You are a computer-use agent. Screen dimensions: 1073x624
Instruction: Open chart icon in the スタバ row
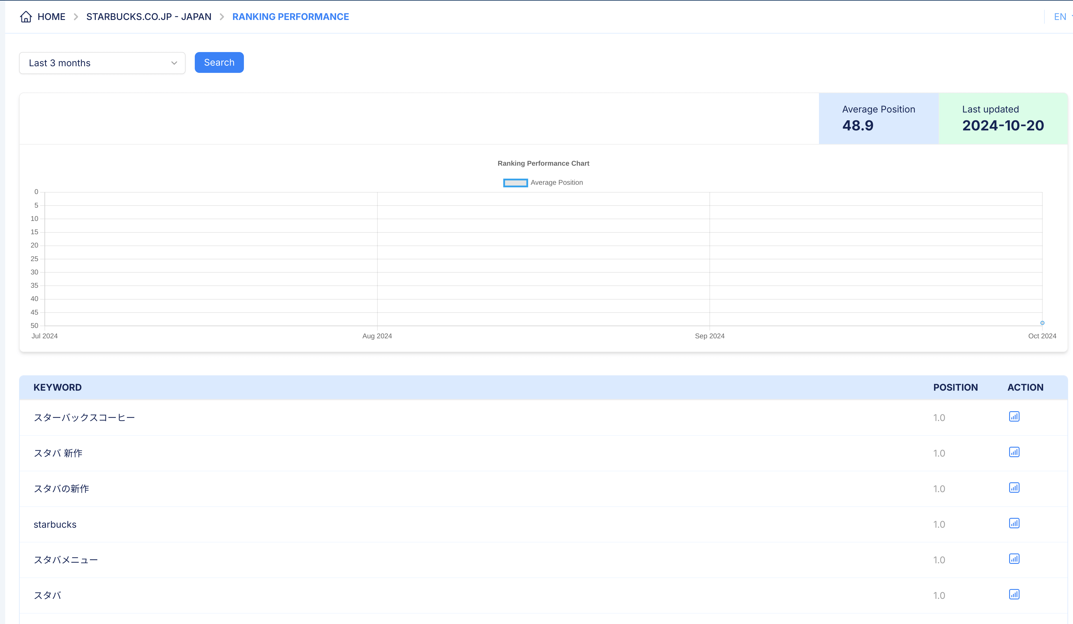click(x=1014, y=594)
